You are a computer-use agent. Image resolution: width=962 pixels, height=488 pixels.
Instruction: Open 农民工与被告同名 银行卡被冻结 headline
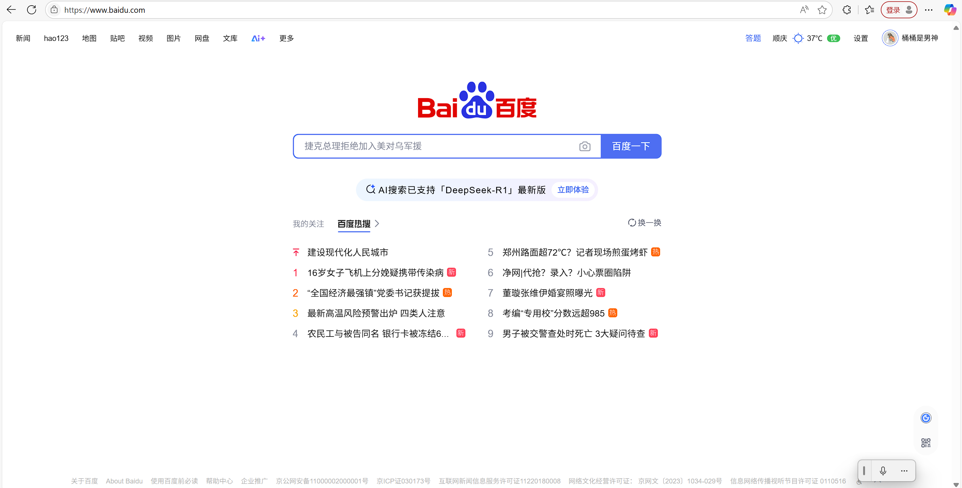click(x=378, y=333)
